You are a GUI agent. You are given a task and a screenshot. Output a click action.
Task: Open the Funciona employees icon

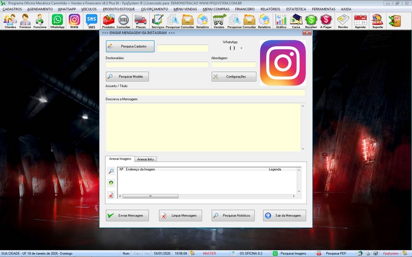(x=40, y=21)
